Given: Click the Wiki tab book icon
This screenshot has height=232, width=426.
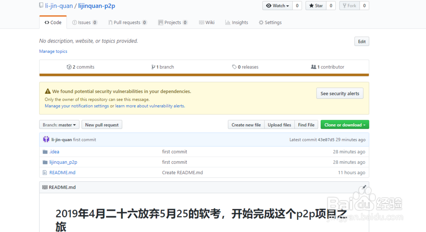Looking at the screenshot, I should point(201,23).
